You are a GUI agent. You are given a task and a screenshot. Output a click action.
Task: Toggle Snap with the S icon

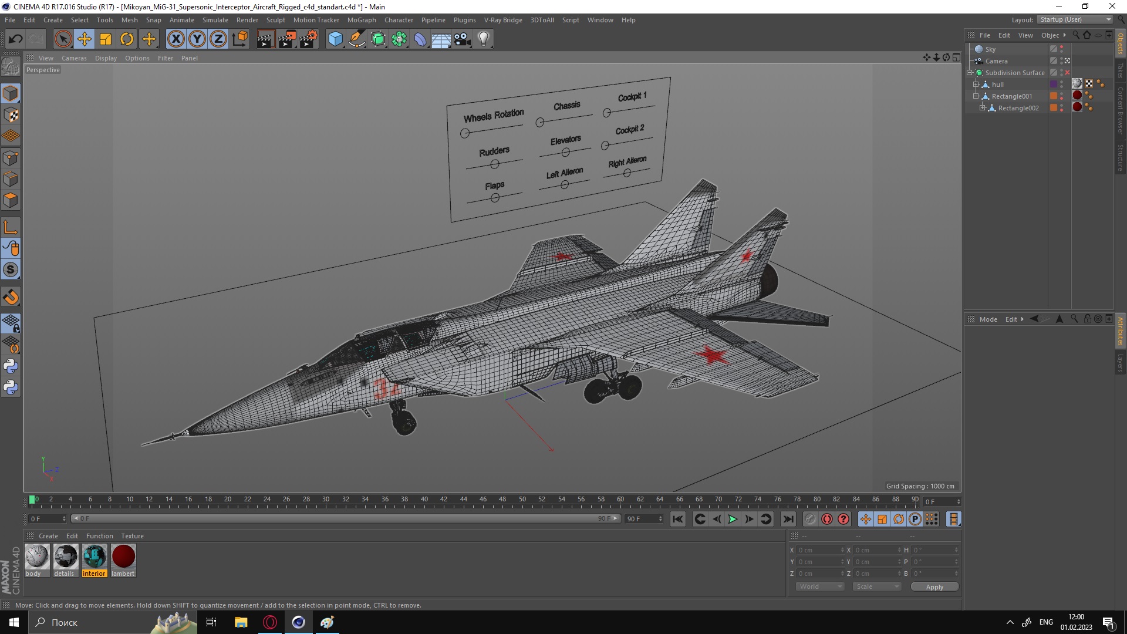click(11, 269)
